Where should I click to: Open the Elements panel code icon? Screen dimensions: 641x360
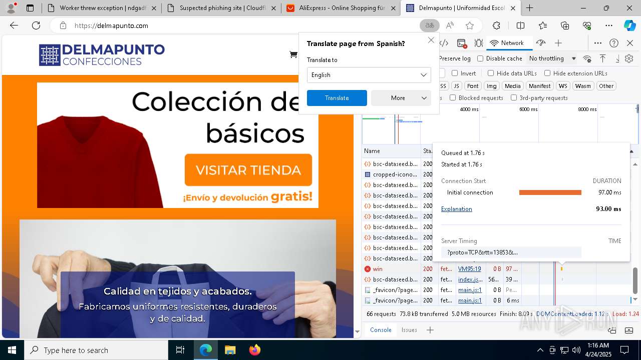point(444,43)
